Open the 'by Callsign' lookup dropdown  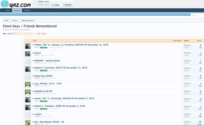[x=57, y=5]
